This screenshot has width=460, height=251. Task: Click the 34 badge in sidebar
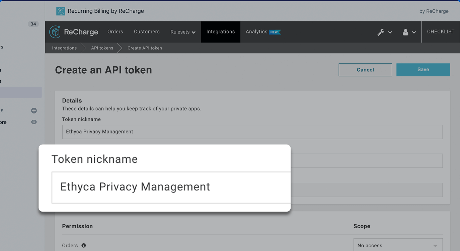coord(33,24)
